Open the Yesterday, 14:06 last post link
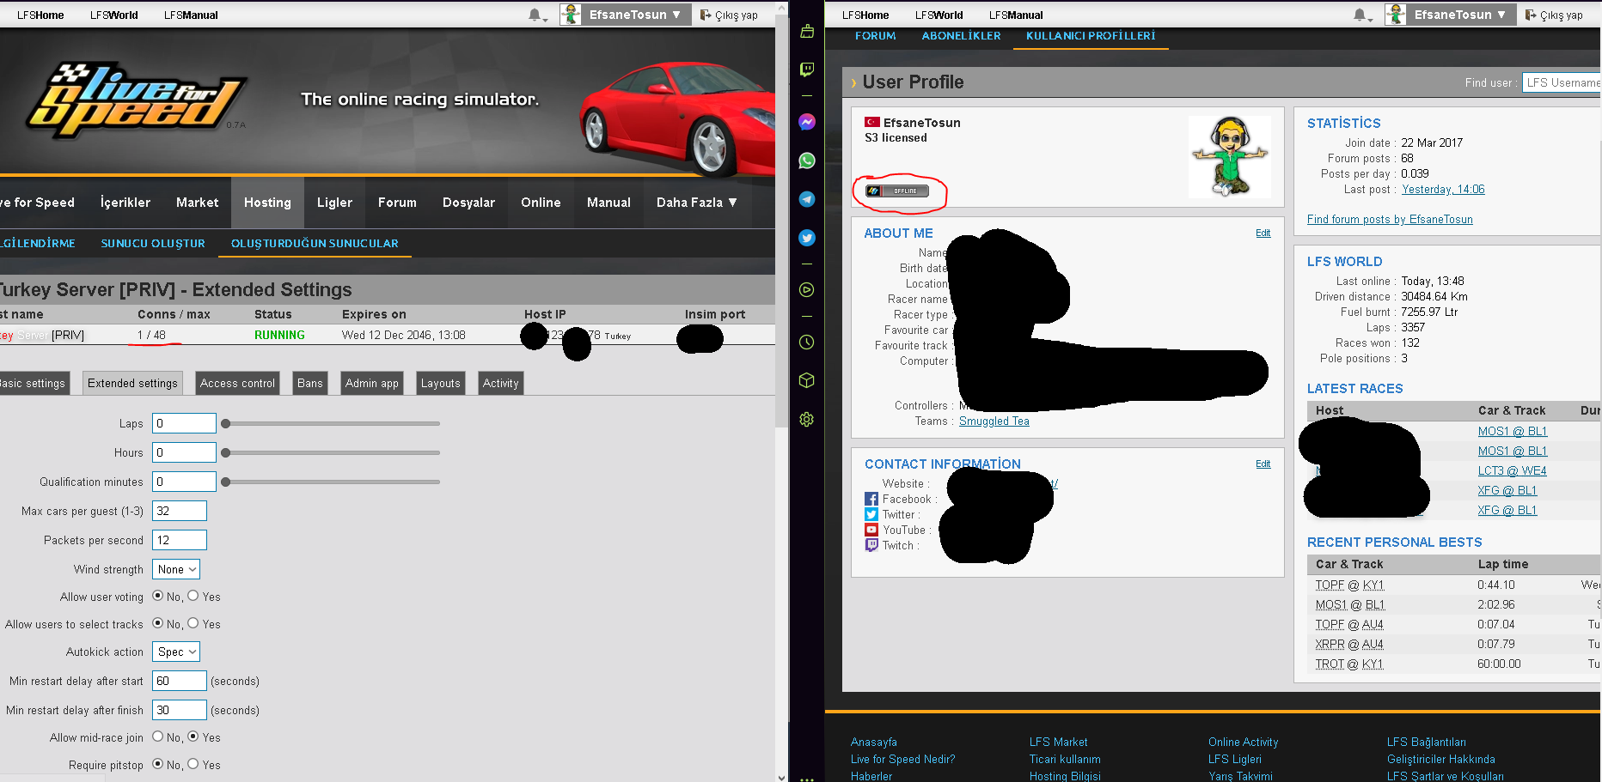The height and width of the screenshot is (782, 1602). [1443, 190]
